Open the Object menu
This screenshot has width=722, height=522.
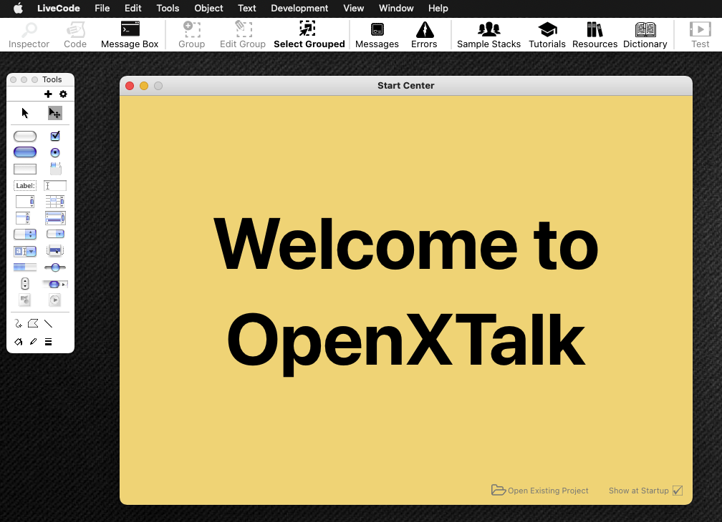coord(208,9)
